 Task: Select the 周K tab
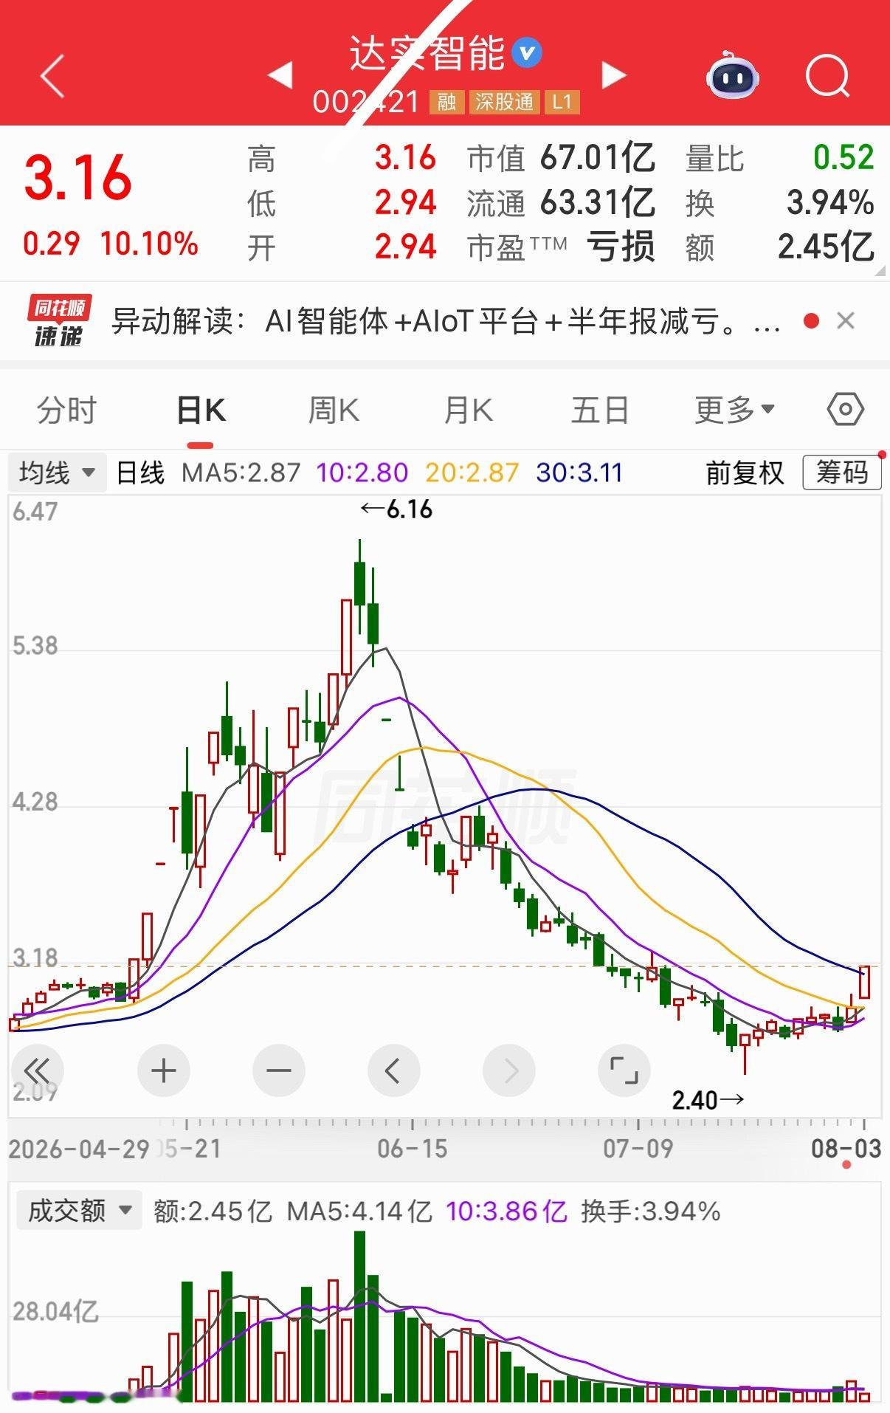pyautogui.click(x=334, y=410)
